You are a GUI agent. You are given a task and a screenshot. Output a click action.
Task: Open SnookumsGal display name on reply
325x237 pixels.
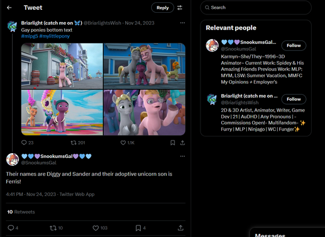(x=56, y=156)
